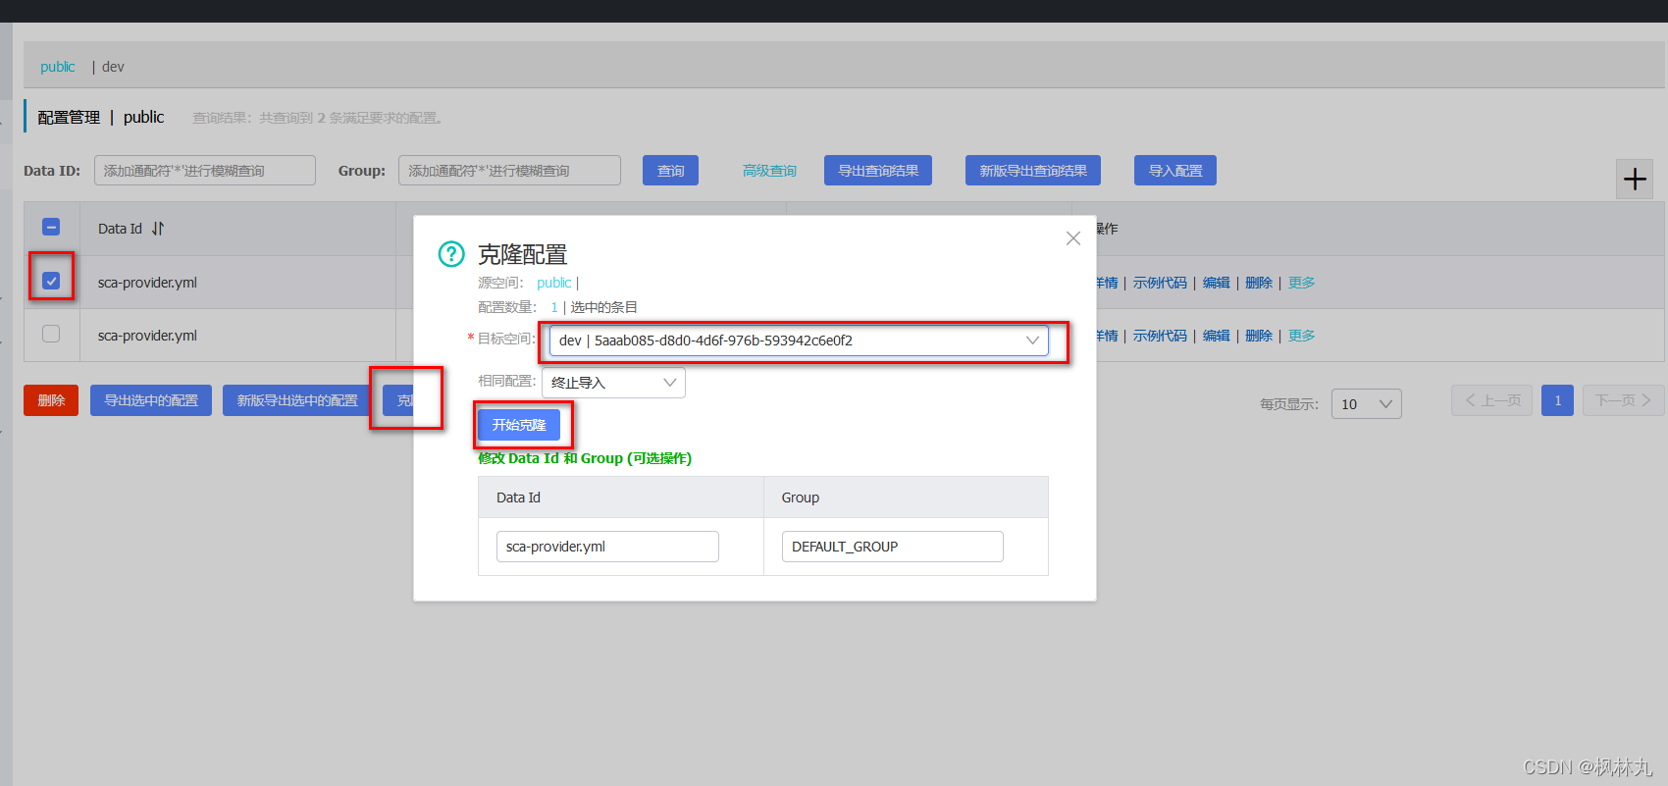Click 新版导出选中的配置 button
This screenshot has width=1668, height=786.
point(297,400)
